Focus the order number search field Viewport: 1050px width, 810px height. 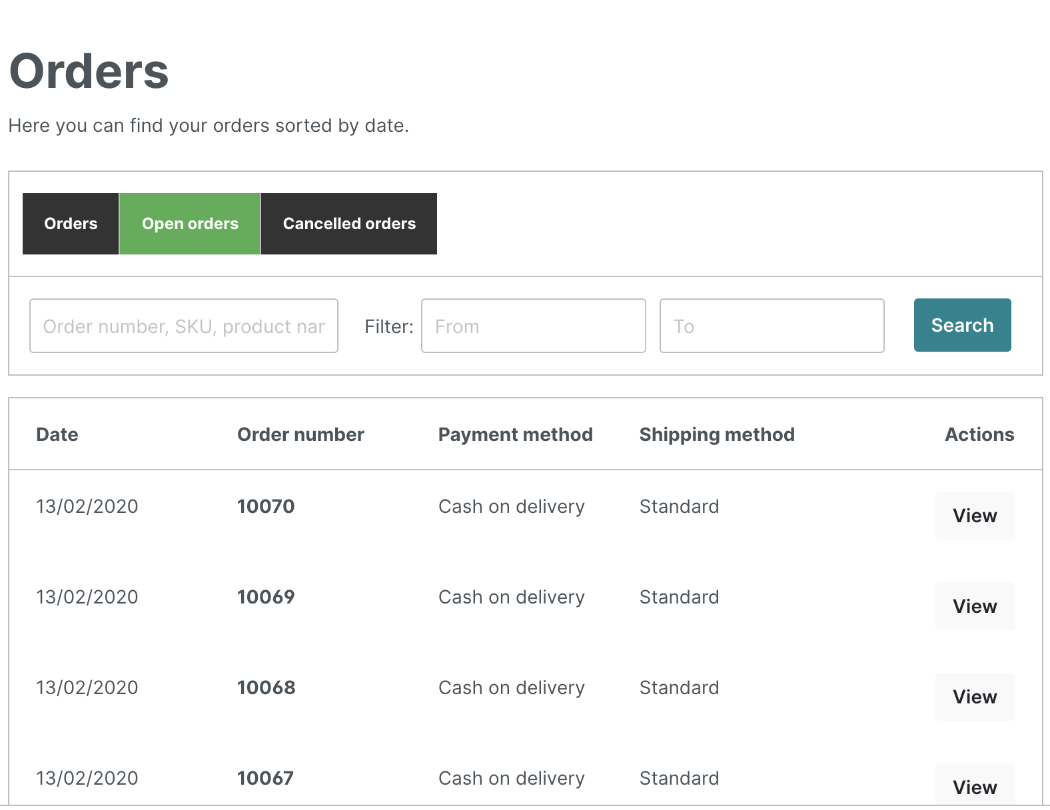pos(184,326)
